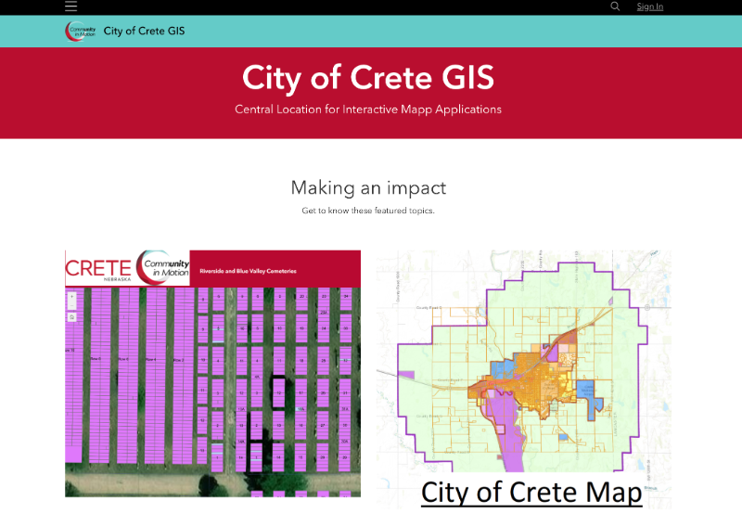This screenshot has height=513, width=742.
Task: Click 'Riverside and Blue Valley Cemeteries' banner text
Action: [248, 271]
